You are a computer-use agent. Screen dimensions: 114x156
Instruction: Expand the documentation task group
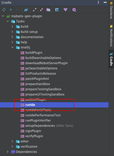12,37
